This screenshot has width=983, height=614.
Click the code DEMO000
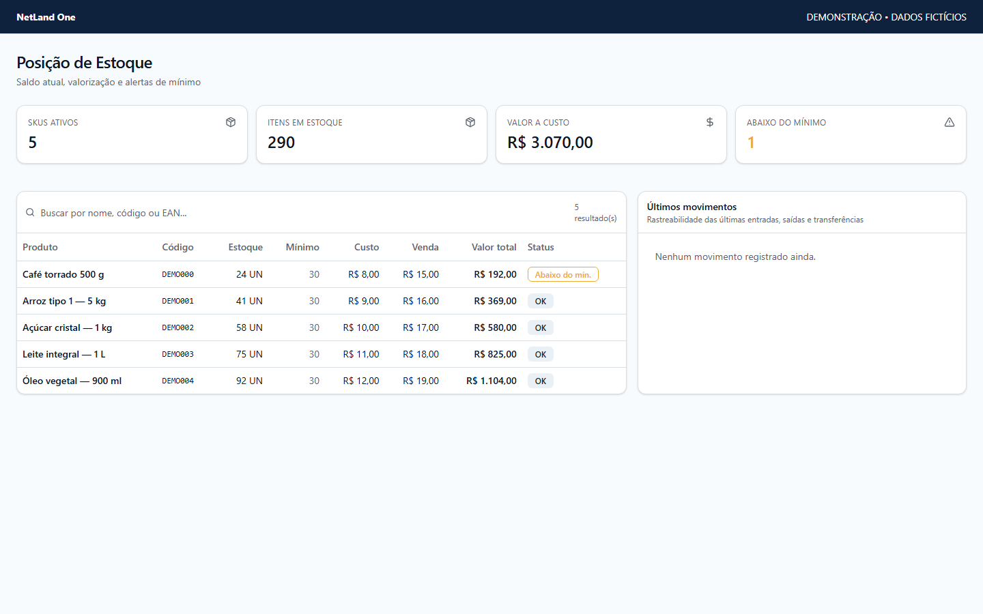(177, 274)
